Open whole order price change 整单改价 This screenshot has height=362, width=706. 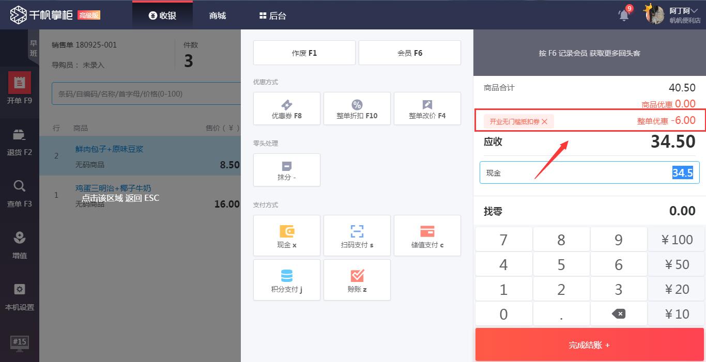(427, 108)
